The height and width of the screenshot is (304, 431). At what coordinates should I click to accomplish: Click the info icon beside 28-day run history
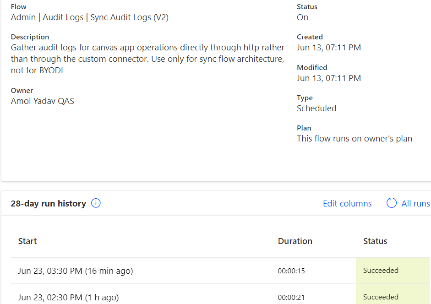point(95,203)
